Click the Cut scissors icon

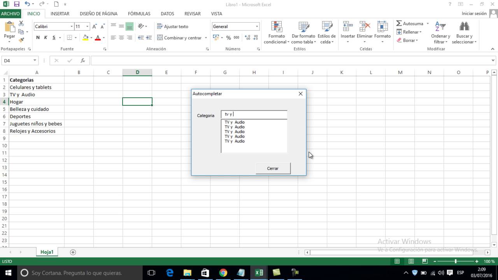tap(21, 24)
